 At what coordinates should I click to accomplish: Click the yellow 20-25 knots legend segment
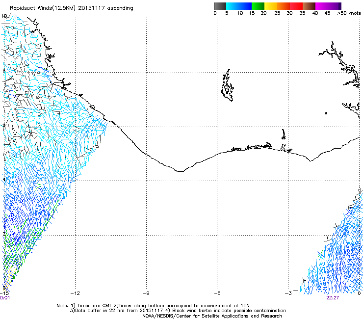point(271,6)
